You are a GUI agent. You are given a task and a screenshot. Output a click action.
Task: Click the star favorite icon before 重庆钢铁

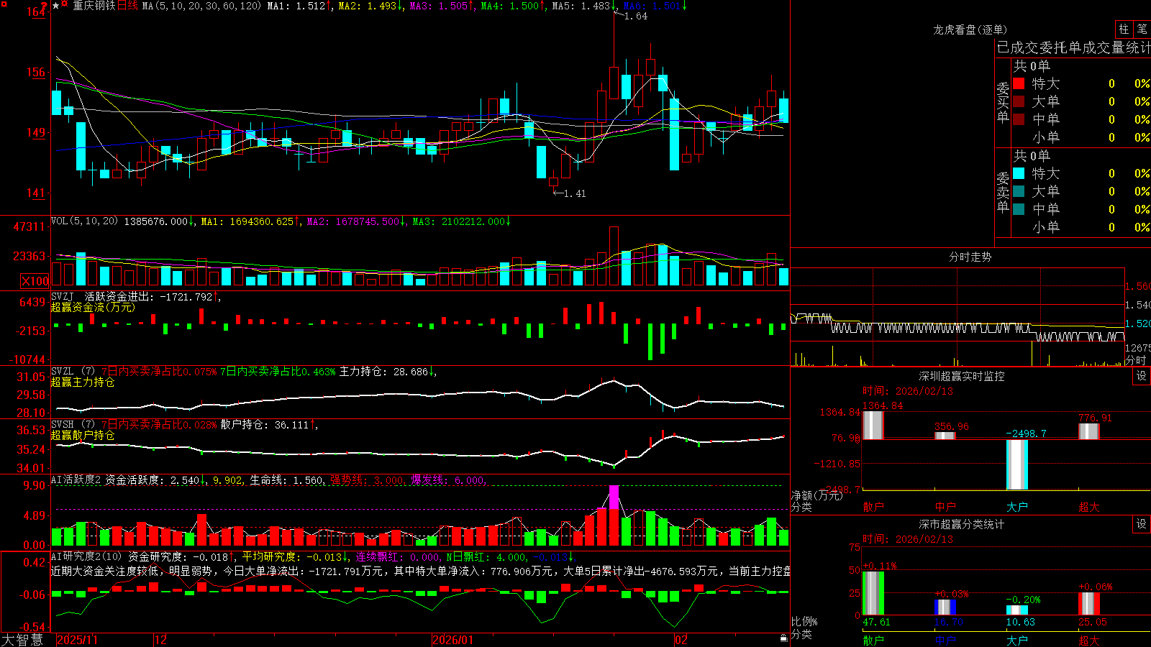point(56,6)
